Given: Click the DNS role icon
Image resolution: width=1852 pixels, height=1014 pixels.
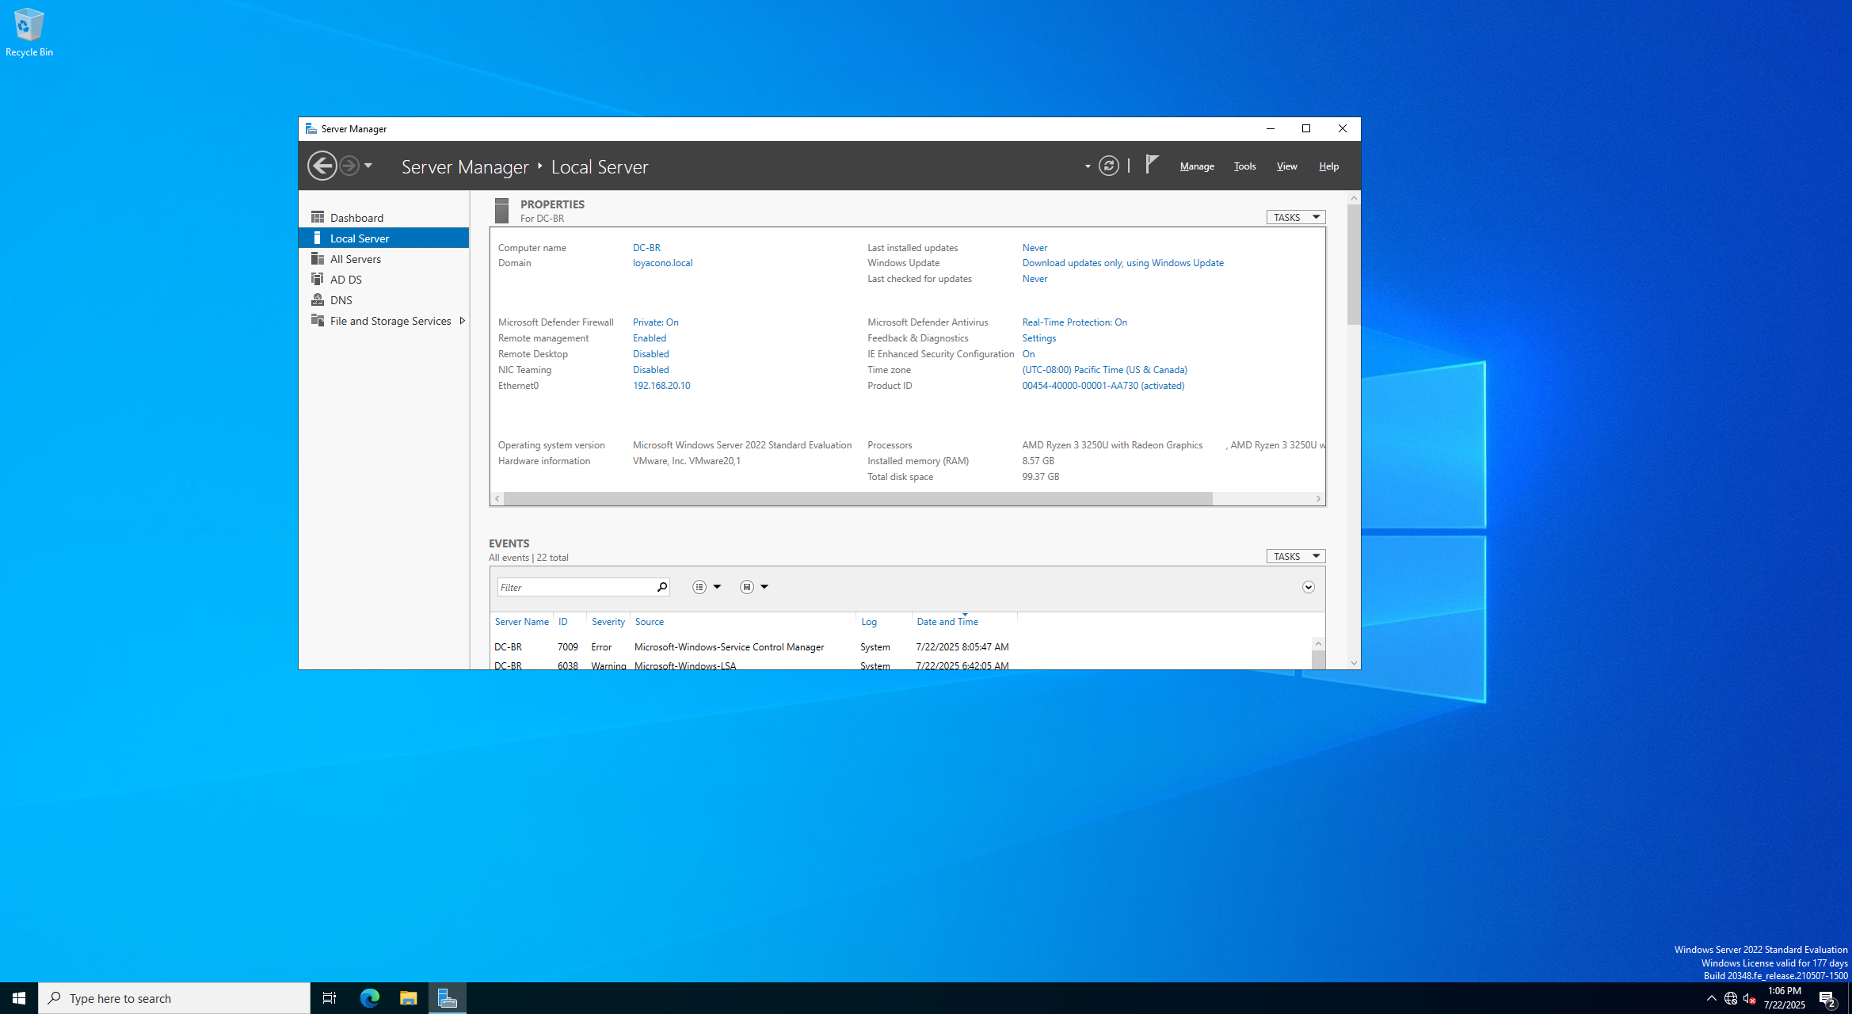Looking at the screenshot, I should coord(318,299).
